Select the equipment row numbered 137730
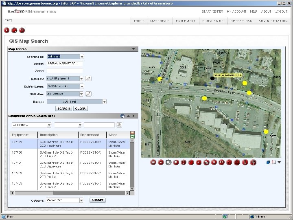The image size is (293, 220). 70,154
